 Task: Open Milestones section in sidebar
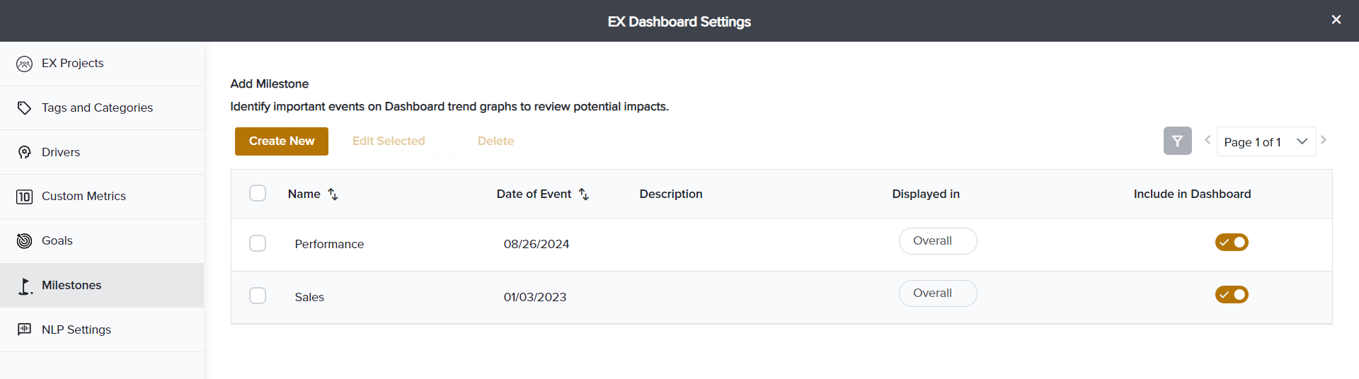pos(71,286)
